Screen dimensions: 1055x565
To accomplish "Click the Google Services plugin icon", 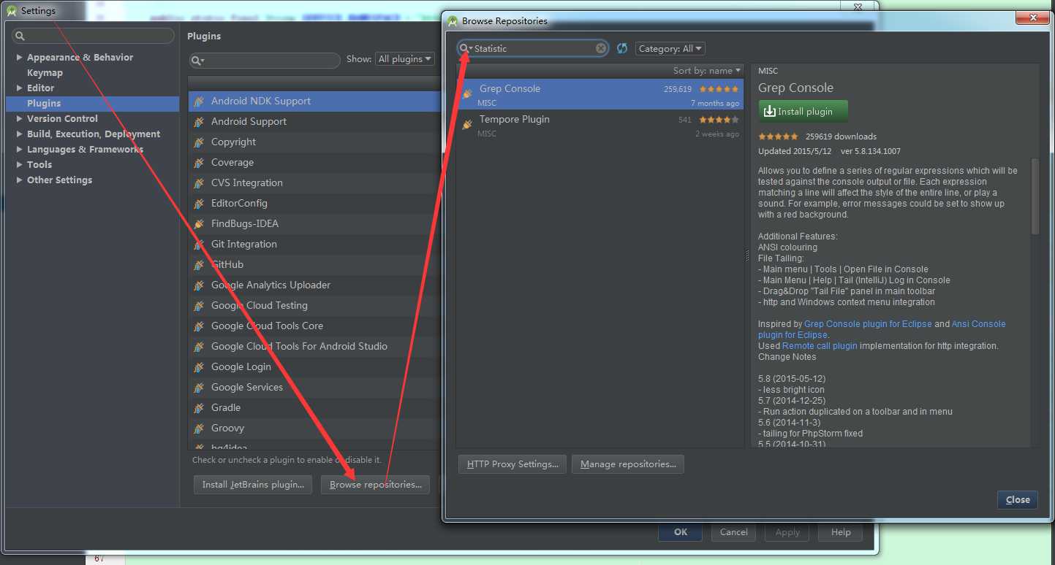I will coord(198,388).
